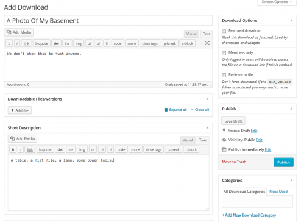Click the blue Publish button
301x222 pixels.
pos(283,162)
